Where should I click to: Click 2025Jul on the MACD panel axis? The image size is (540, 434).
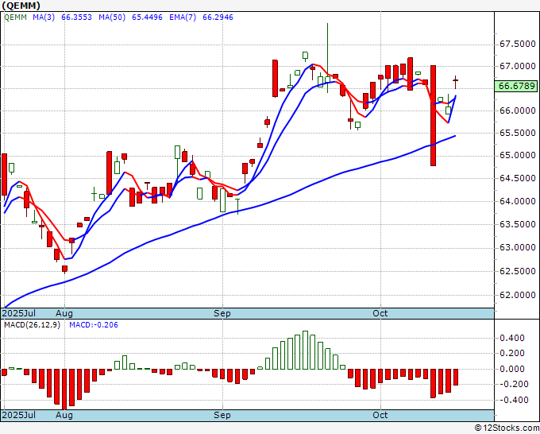pos(19,415)
